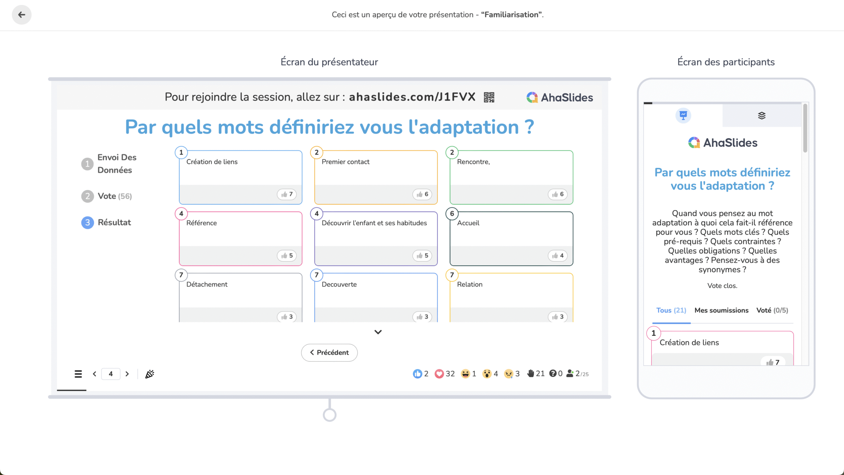Open the Création de liens card
Image resolution: width=844 pixels, height=475 pixels.
[240, 177]
